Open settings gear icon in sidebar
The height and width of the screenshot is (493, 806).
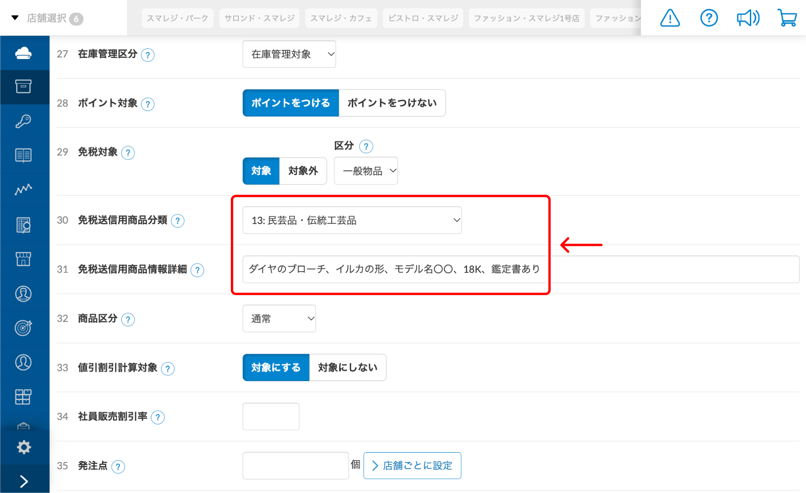[24, 447]
